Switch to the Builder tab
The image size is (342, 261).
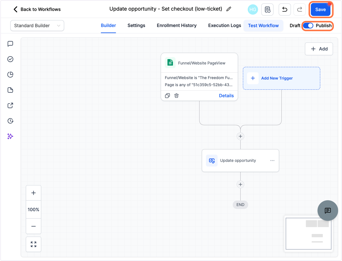pyautogui.click(x=108, y=26)
